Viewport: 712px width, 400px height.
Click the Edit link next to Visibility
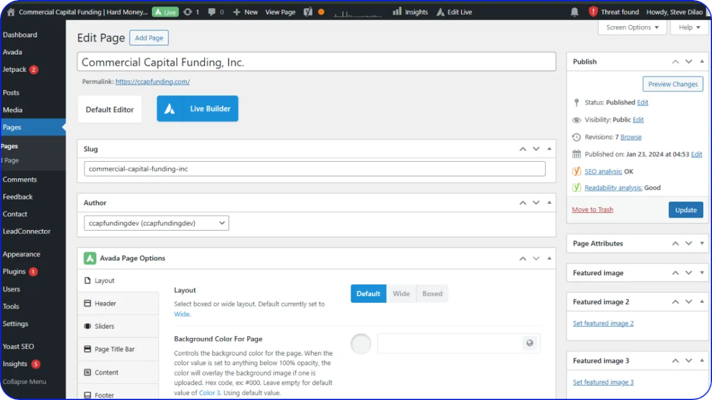[x=638, y=120]
